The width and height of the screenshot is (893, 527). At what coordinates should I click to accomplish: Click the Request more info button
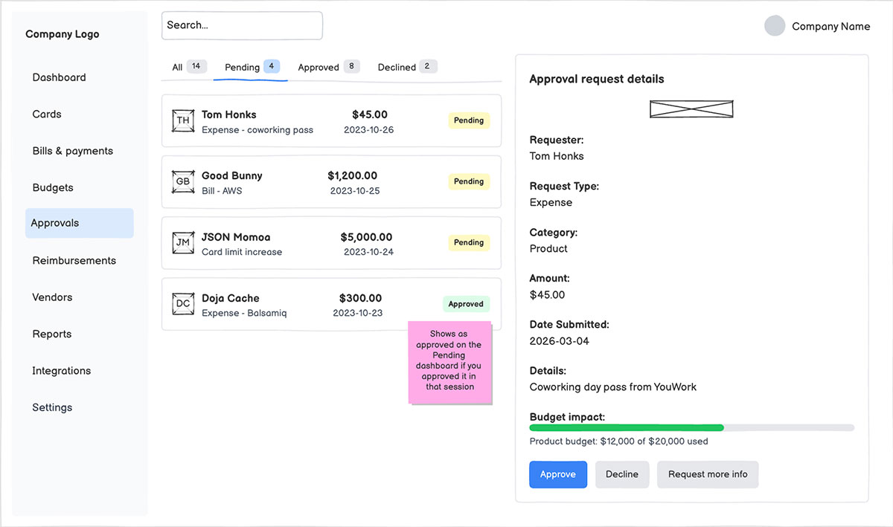pyautogui.click(x=707, y=474)
